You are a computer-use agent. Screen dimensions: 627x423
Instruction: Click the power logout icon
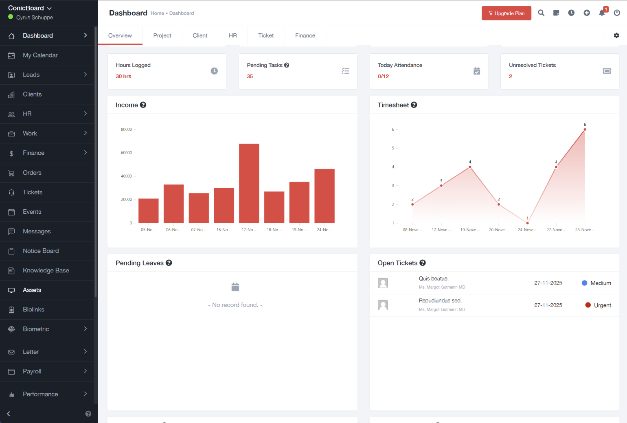(x=617, y=13)
